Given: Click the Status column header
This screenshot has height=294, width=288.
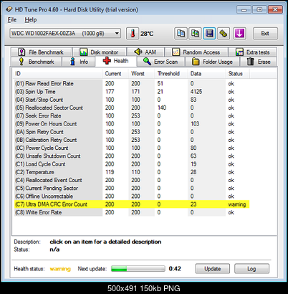Looking at the screenshot, I should 238,74.
